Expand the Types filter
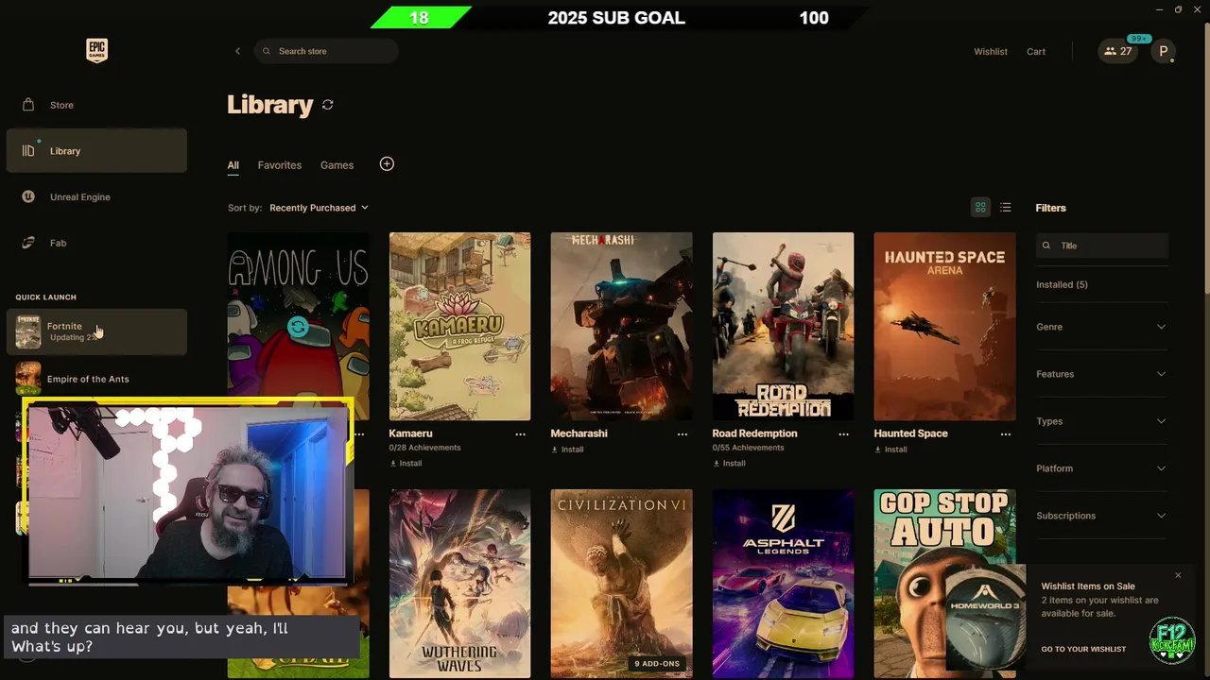The height and width of the screenshot is (680, 1210). 1102,421
